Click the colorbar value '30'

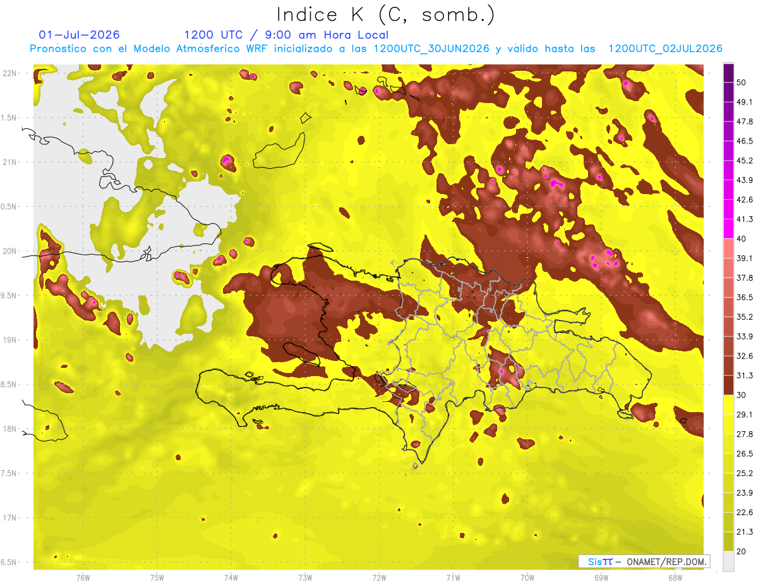[742, 395]
